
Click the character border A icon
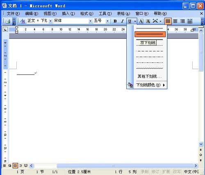point(141,21)
